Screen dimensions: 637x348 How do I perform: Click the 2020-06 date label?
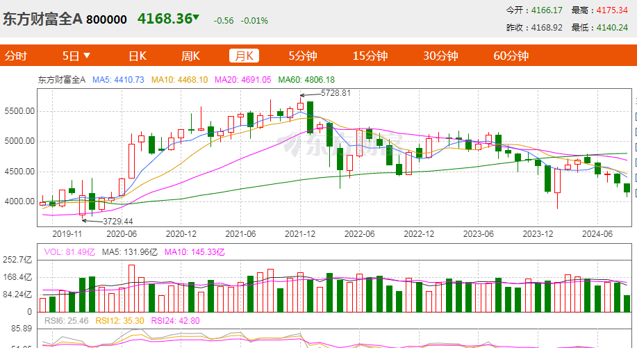pyautogui.click(x=122, y=234)
